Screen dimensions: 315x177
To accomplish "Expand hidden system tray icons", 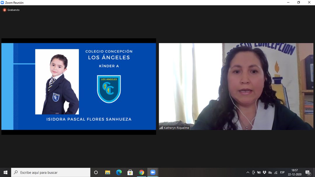I will click(x=248, y=172).
